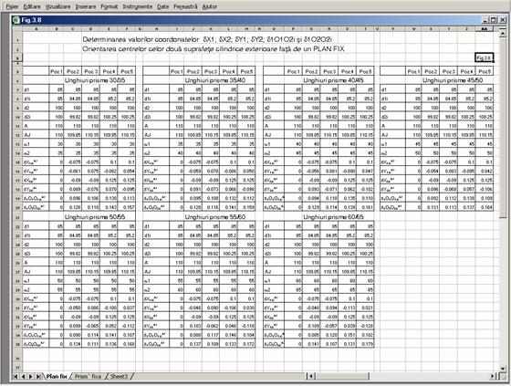Go to previous sheet tab arrow
This screenshot has height=386, width=511.
(23, 376)
